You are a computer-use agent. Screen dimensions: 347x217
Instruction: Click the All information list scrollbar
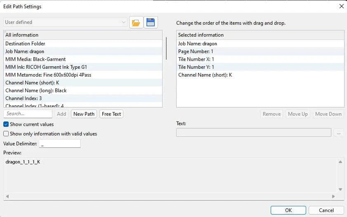point(166,49)
